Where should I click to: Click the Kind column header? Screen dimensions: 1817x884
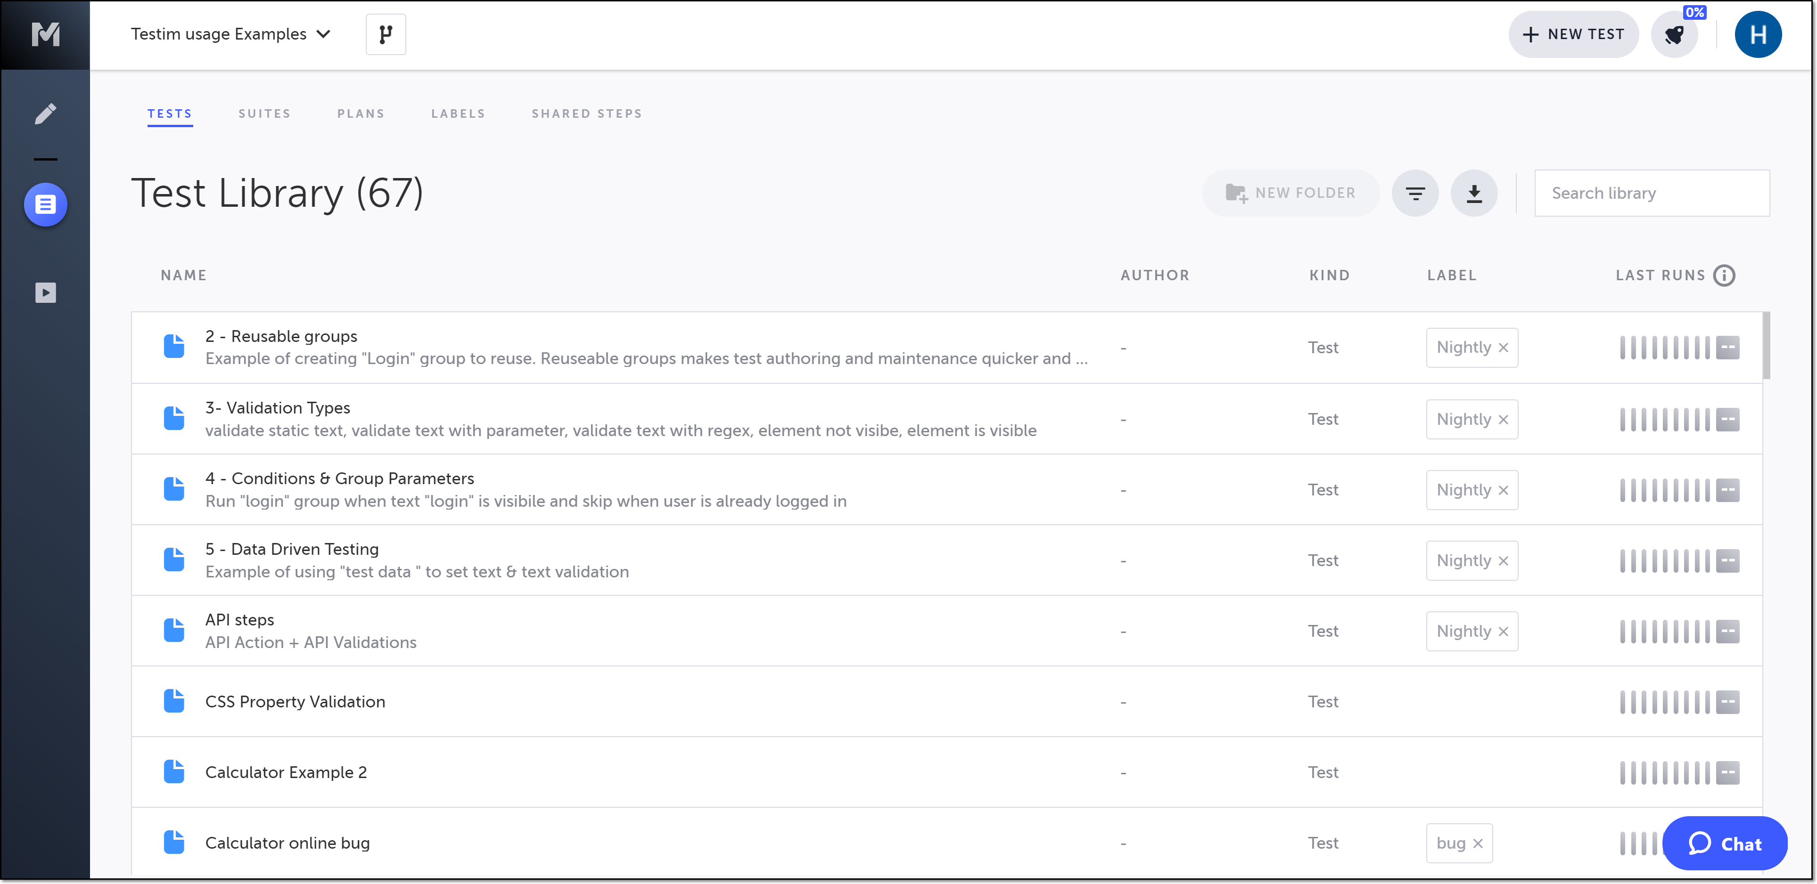pos(1330,275)
